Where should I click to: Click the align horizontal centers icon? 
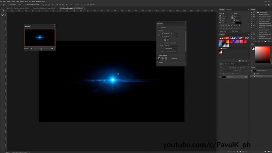pos(46,5)
